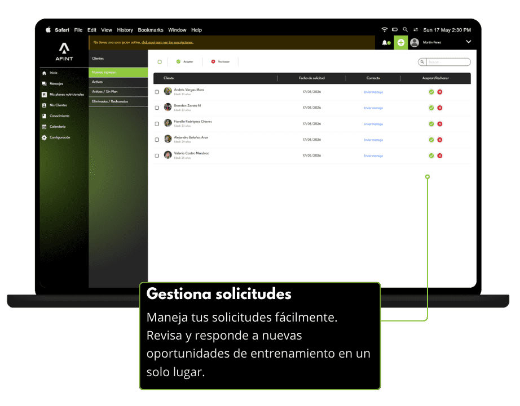520x406 pixels.
Task: Check the box for Fiorella Rodriguez Chaves
Action: click(x=157, y=124)
